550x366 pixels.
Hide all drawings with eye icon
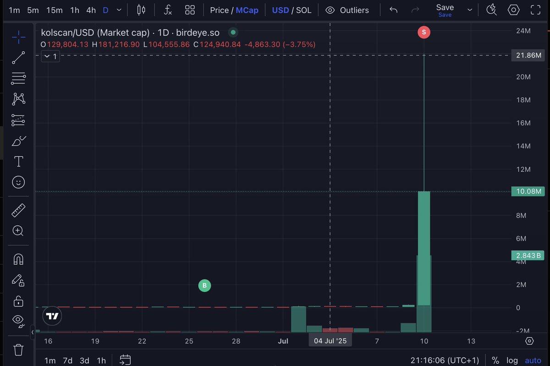coord(18,322)
